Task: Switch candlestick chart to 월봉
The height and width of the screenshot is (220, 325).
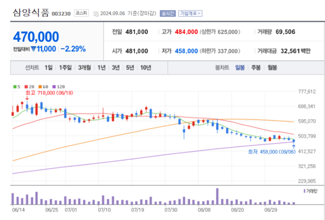Action: pos(272,68)
